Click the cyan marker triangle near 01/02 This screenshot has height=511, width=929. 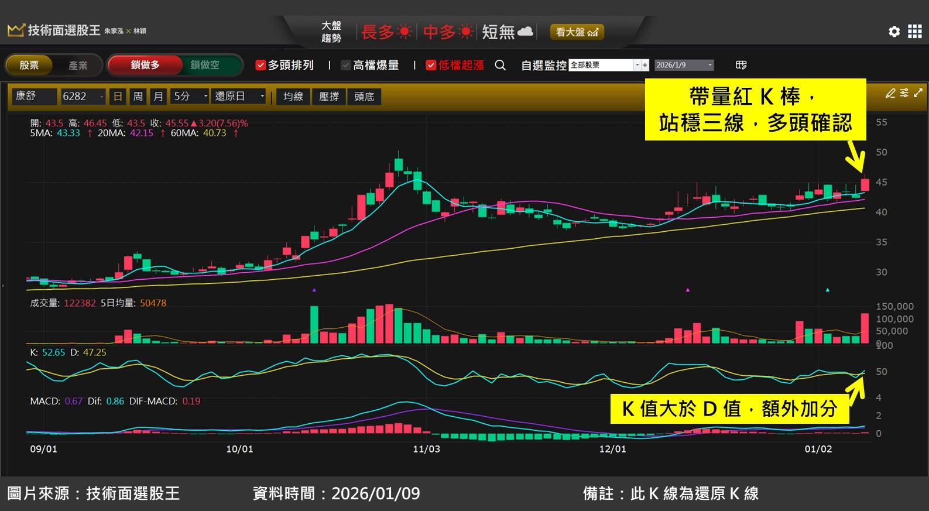click(x=827, y=290)
